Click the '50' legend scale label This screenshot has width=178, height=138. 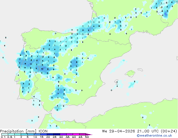[87, 137]
